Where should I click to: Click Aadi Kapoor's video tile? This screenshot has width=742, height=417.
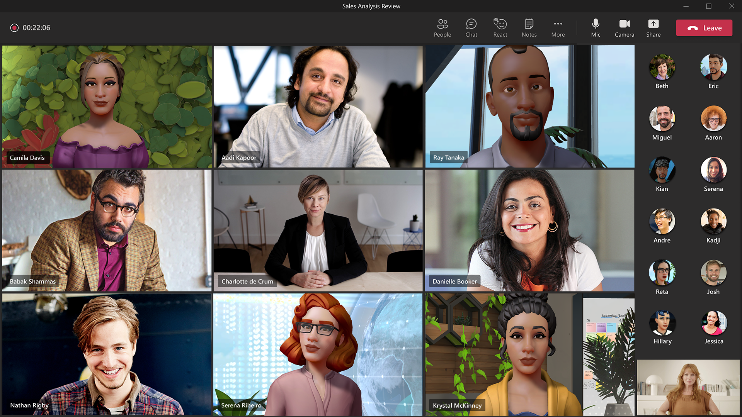coord(318,107)
